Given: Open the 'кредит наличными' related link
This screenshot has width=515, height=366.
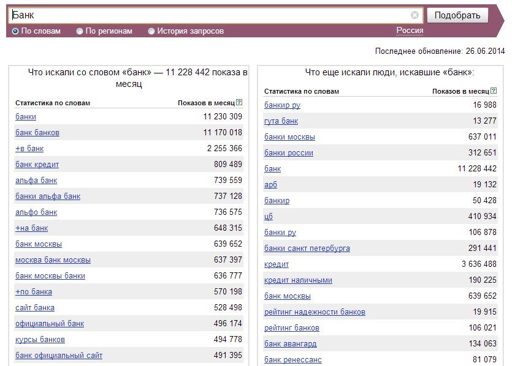Looking at the screenshot, I should tap(298, 280).
